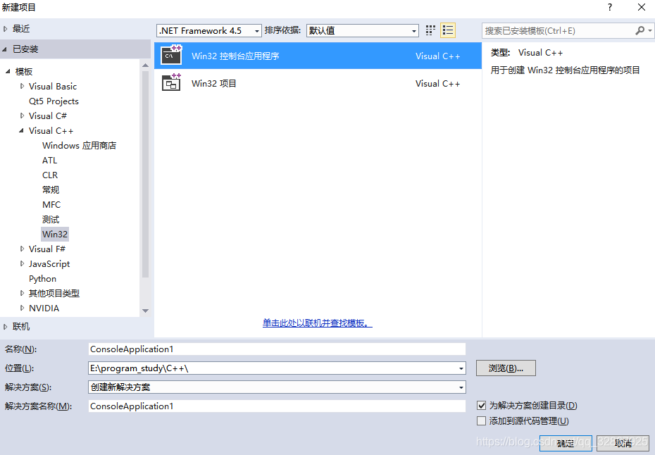Viewport: 655px width, 455px height.
Task: Choose Win32 控制台应用程序 template row
Action: pyautogui.click(x=318, y=56)
